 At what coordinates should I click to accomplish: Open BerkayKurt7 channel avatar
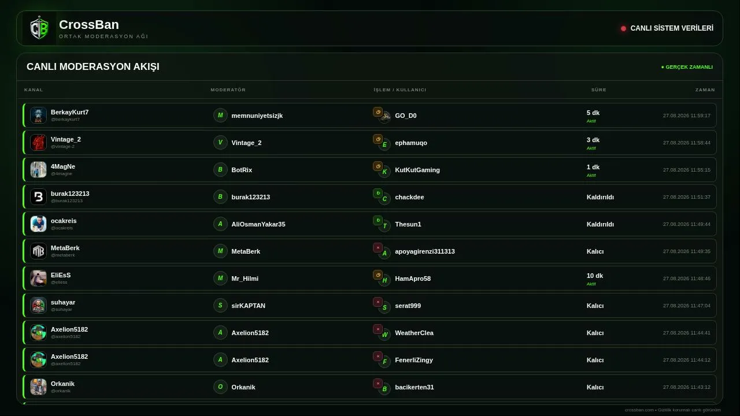38,115
